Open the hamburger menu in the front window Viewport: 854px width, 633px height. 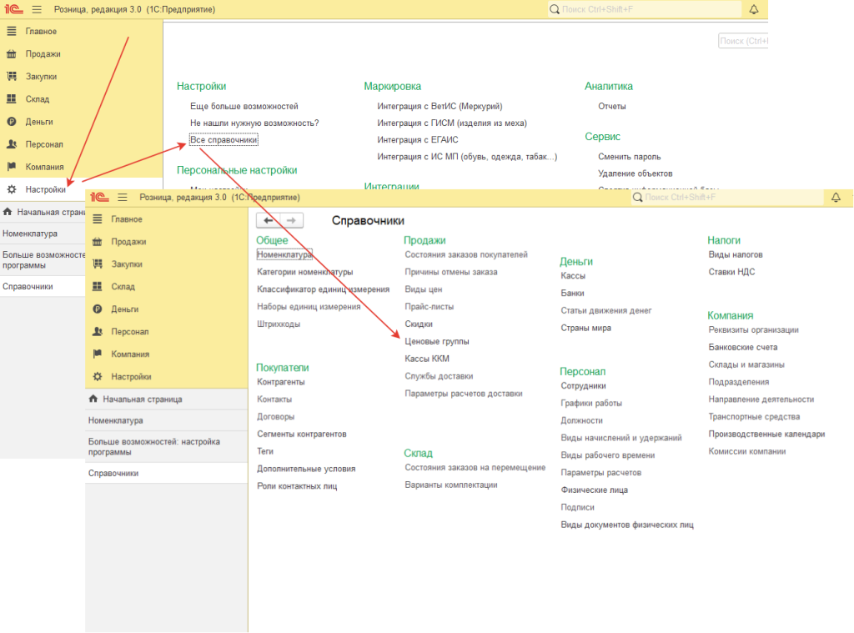click(x=123, y=197)
